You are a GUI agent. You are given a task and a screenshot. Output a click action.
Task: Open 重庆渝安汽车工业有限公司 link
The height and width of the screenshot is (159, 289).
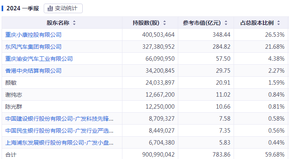click(39, 59)
